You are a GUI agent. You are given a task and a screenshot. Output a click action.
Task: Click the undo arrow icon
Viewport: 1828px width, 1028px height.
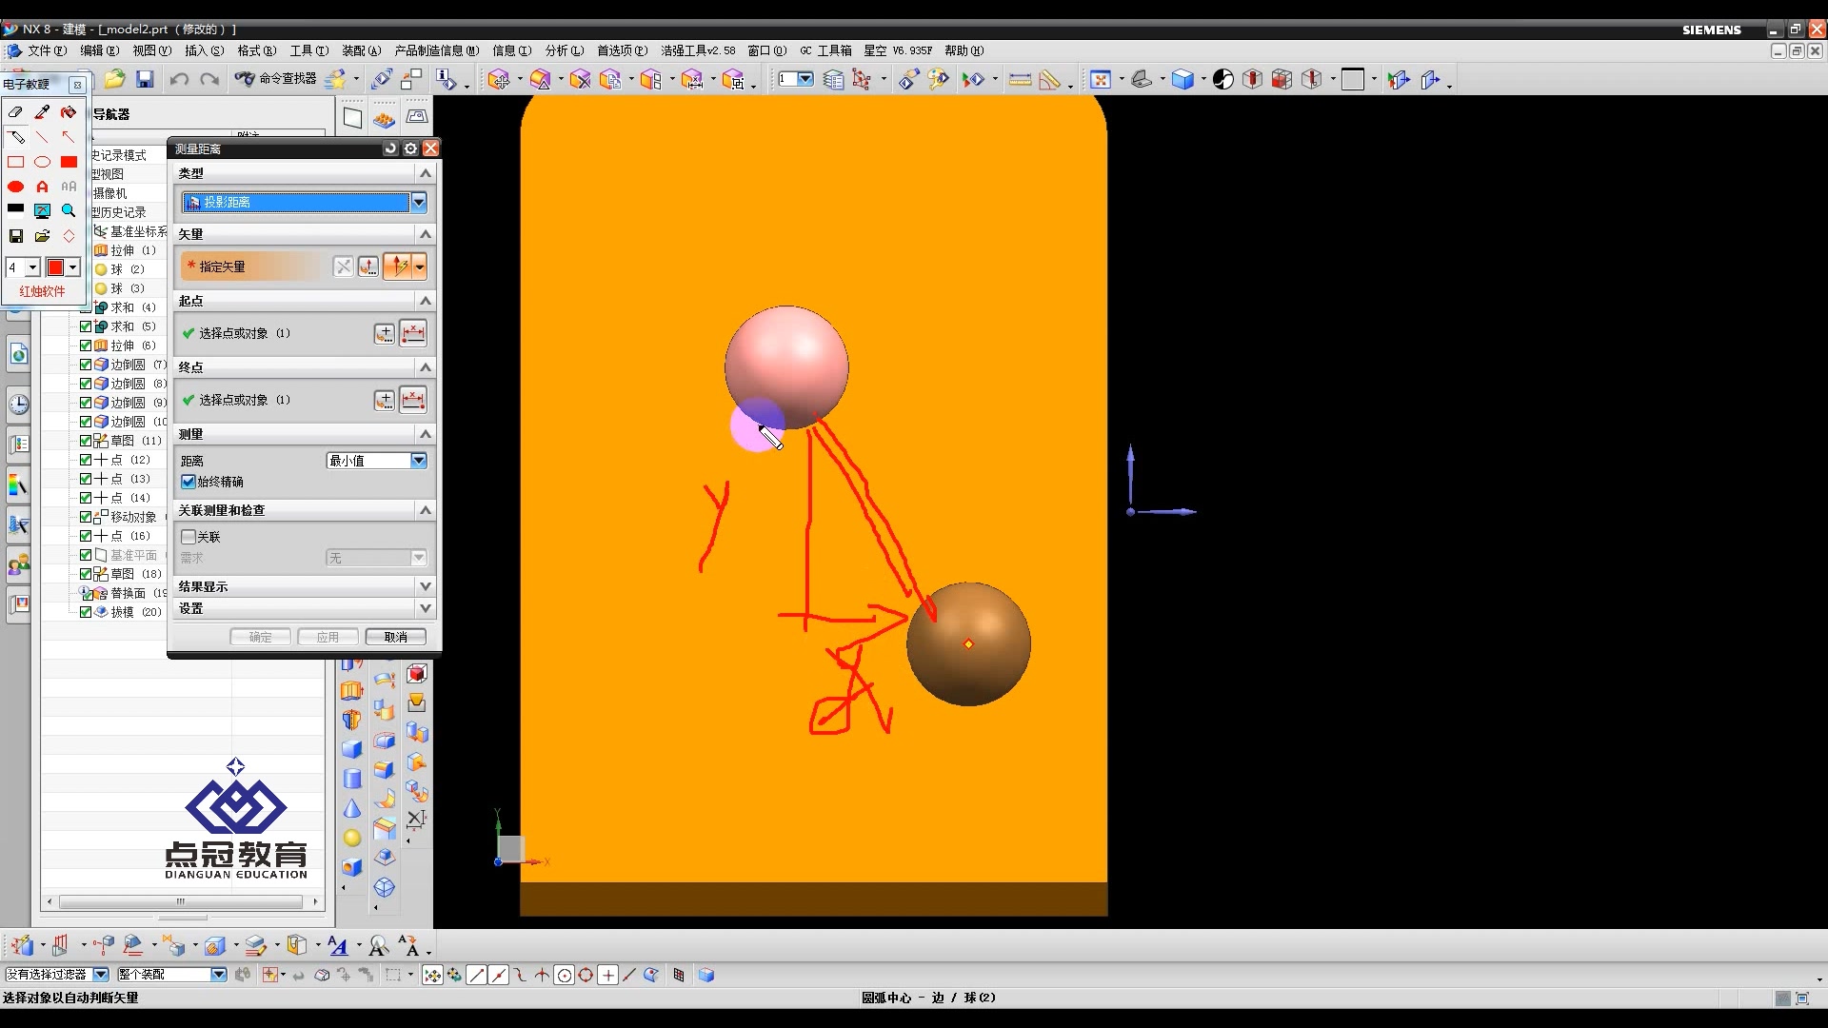pos(178,79)
